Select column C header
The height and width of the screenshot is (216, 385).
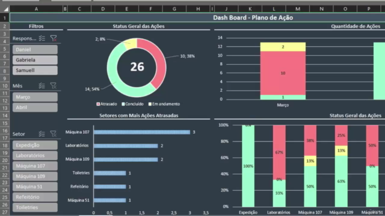(79, 9)
